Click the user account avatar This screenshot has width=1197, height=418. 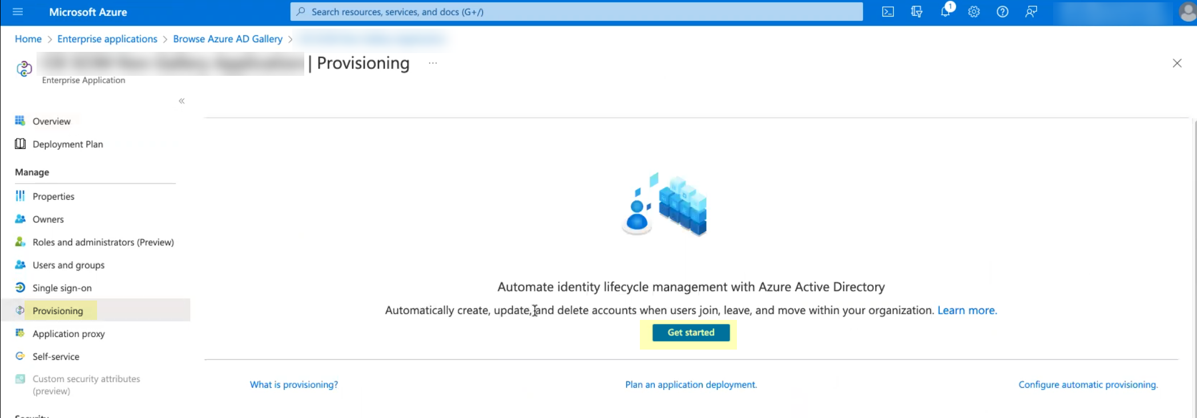[x=1187, y=12]
